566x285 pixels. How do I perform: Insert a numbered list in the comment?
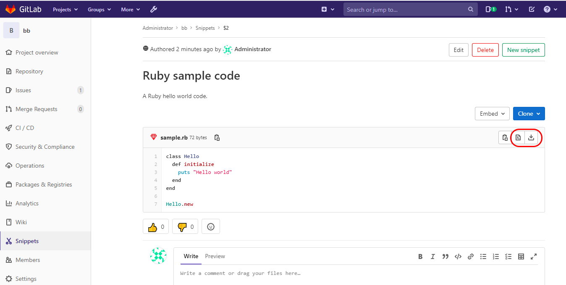[x=496, y=256]
